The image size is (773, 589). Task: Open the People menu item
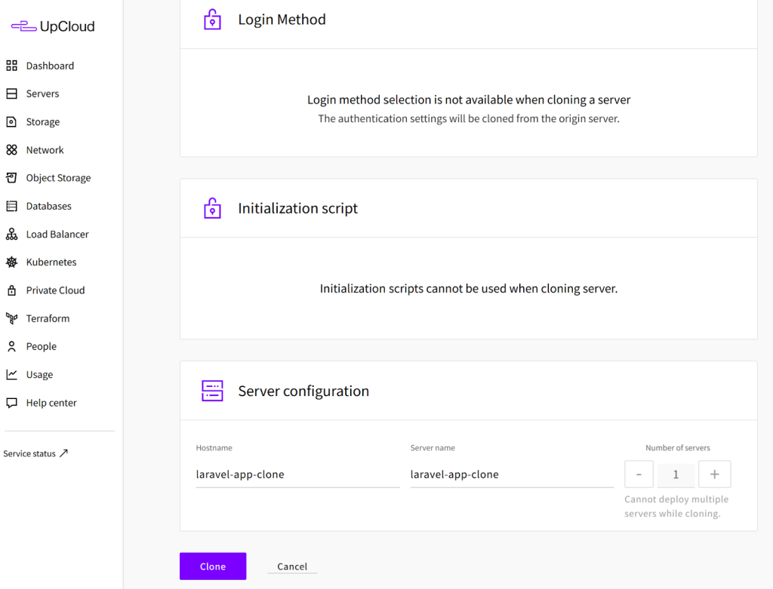click(x=41, y=346)
